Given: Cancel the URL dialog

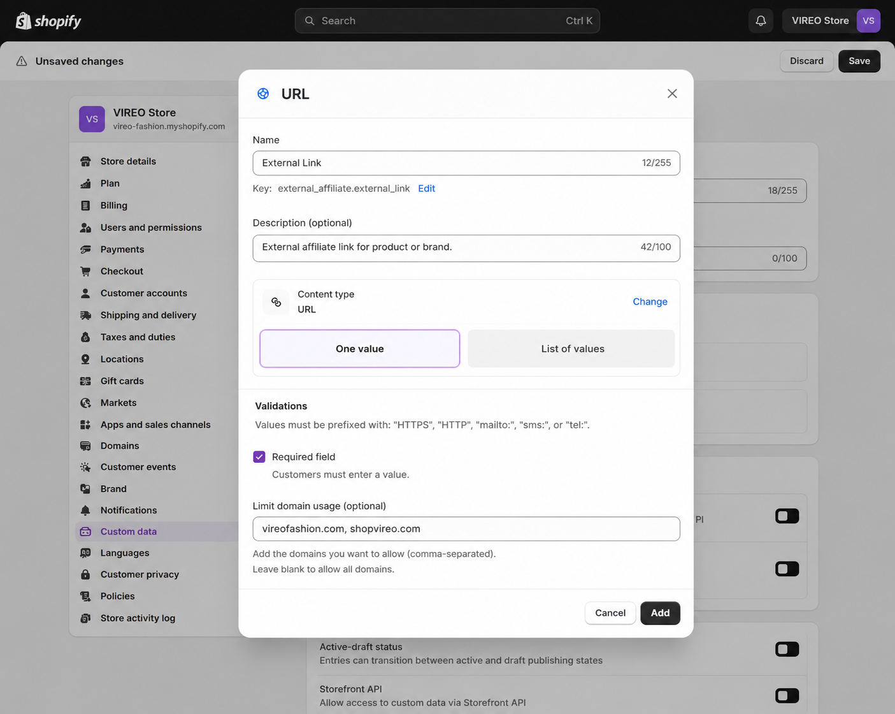Looking at the screenshot, I should (x=610, y=613).
